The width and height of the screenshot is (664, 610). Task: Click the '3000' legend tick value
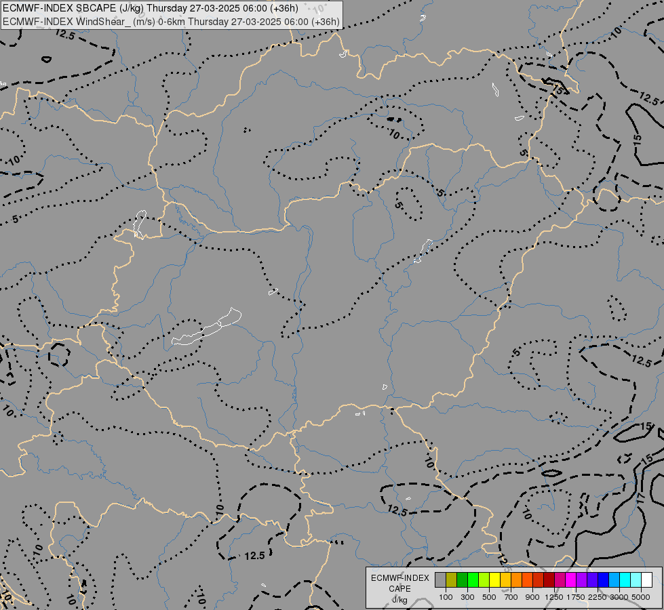coord(619,597)
